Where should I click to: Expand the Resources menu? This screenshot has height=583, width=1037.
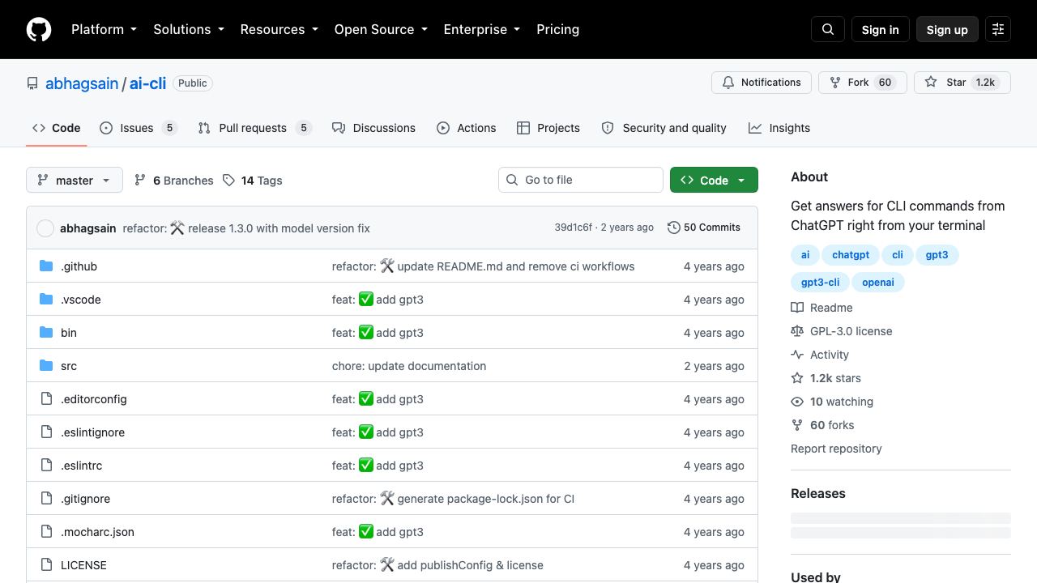(x=279, y=29)
